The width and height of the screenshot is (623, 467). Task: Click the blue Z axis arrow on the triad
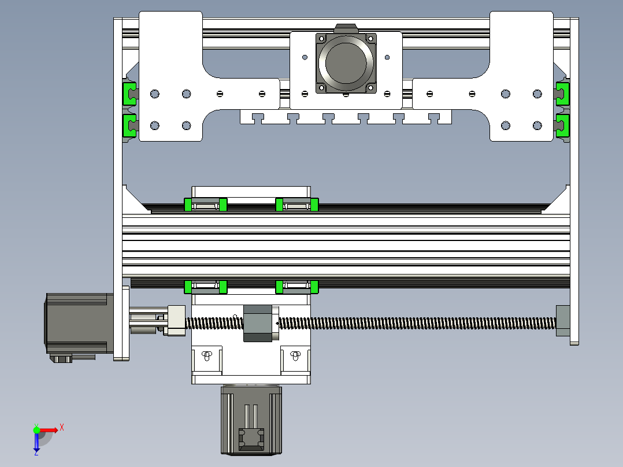pos(36,443)
